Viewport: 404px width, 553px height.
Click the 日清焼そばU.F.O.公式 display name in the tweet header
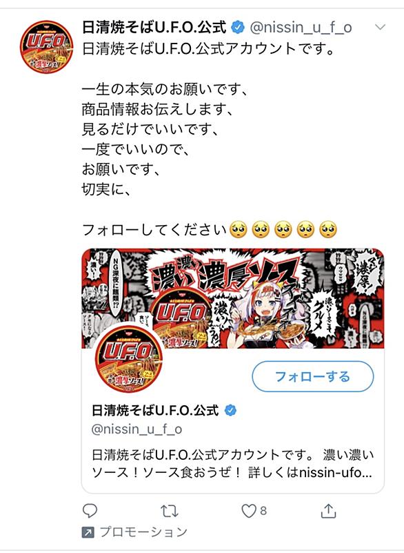[x=154, y=27]
